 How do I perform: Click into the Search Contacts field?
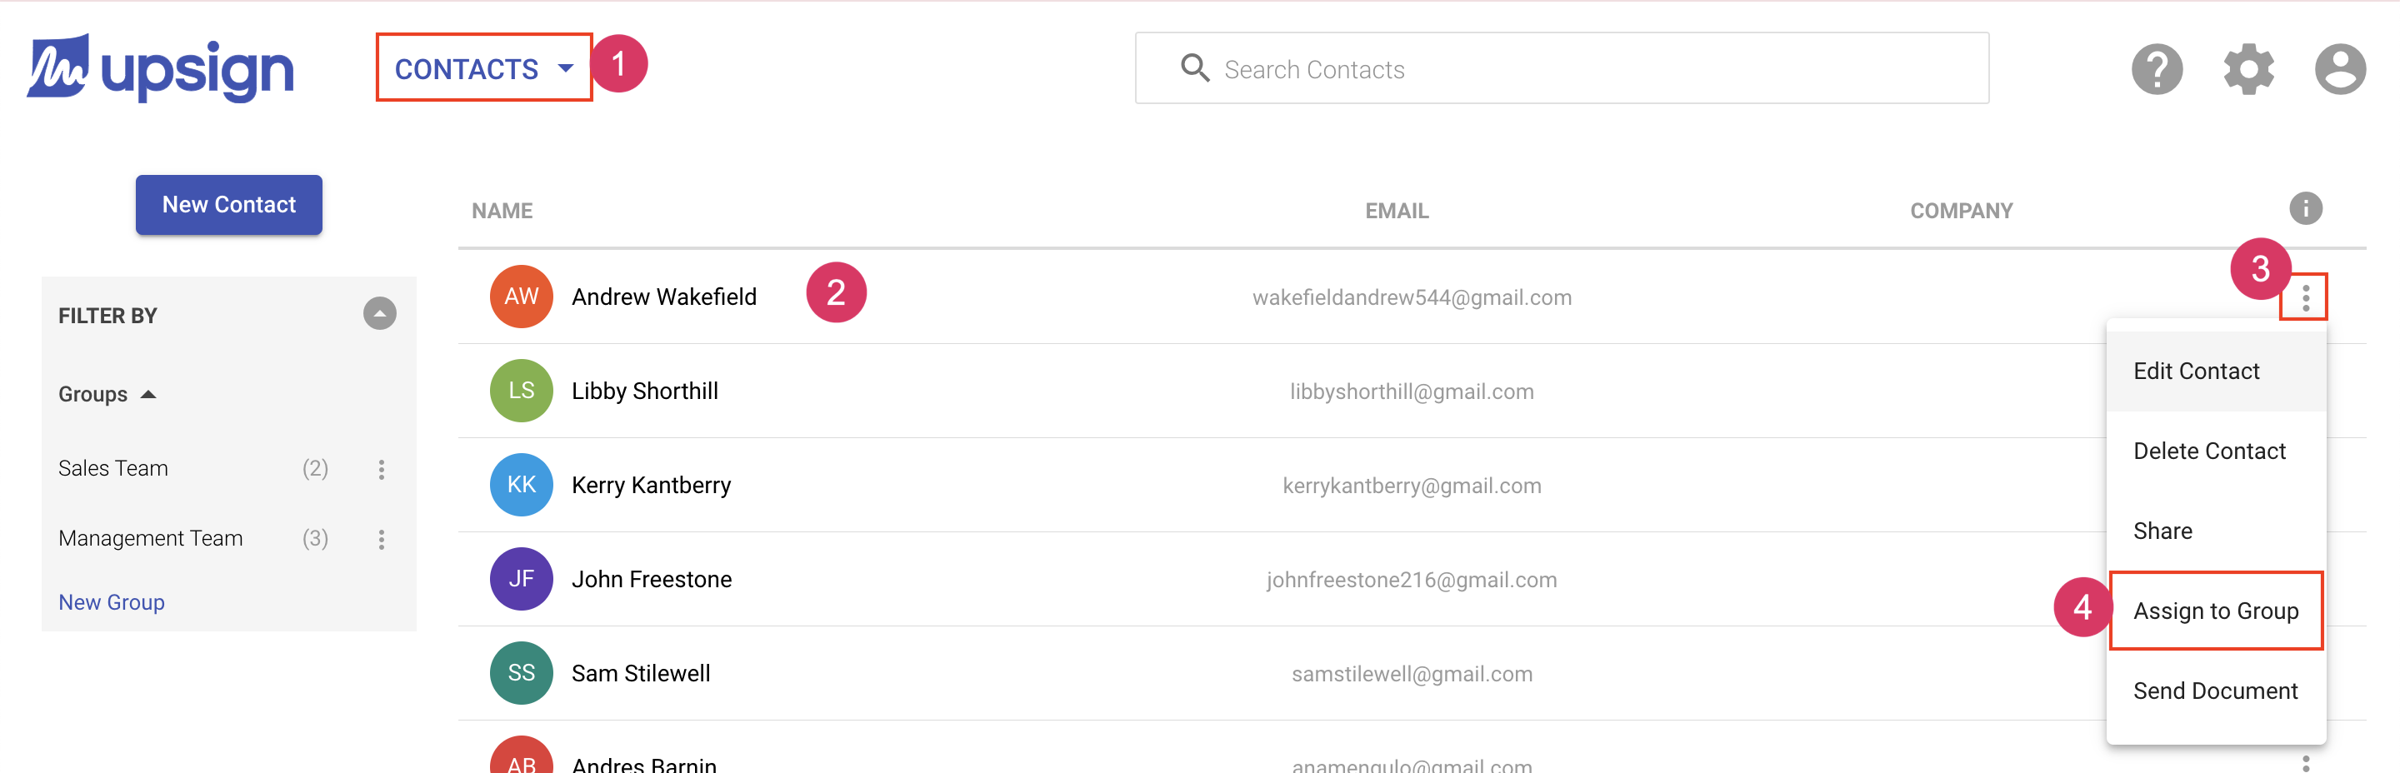[1584, 69]
